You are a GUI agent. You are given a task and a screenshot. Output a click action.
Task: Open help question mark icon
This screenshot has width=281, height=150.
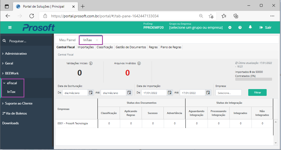point(240,27)
